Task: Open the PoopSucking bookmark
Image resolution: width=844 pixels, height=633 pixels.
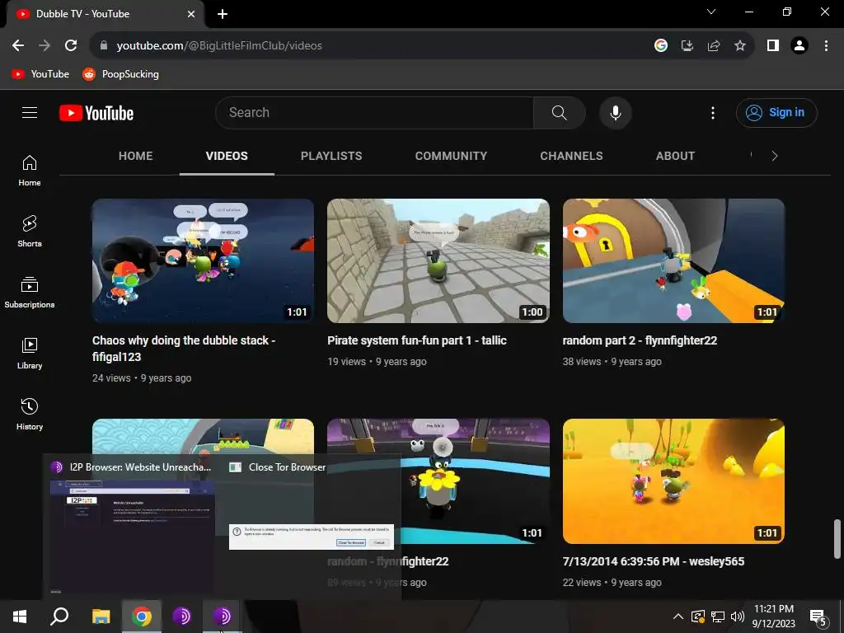Action: 120,73
